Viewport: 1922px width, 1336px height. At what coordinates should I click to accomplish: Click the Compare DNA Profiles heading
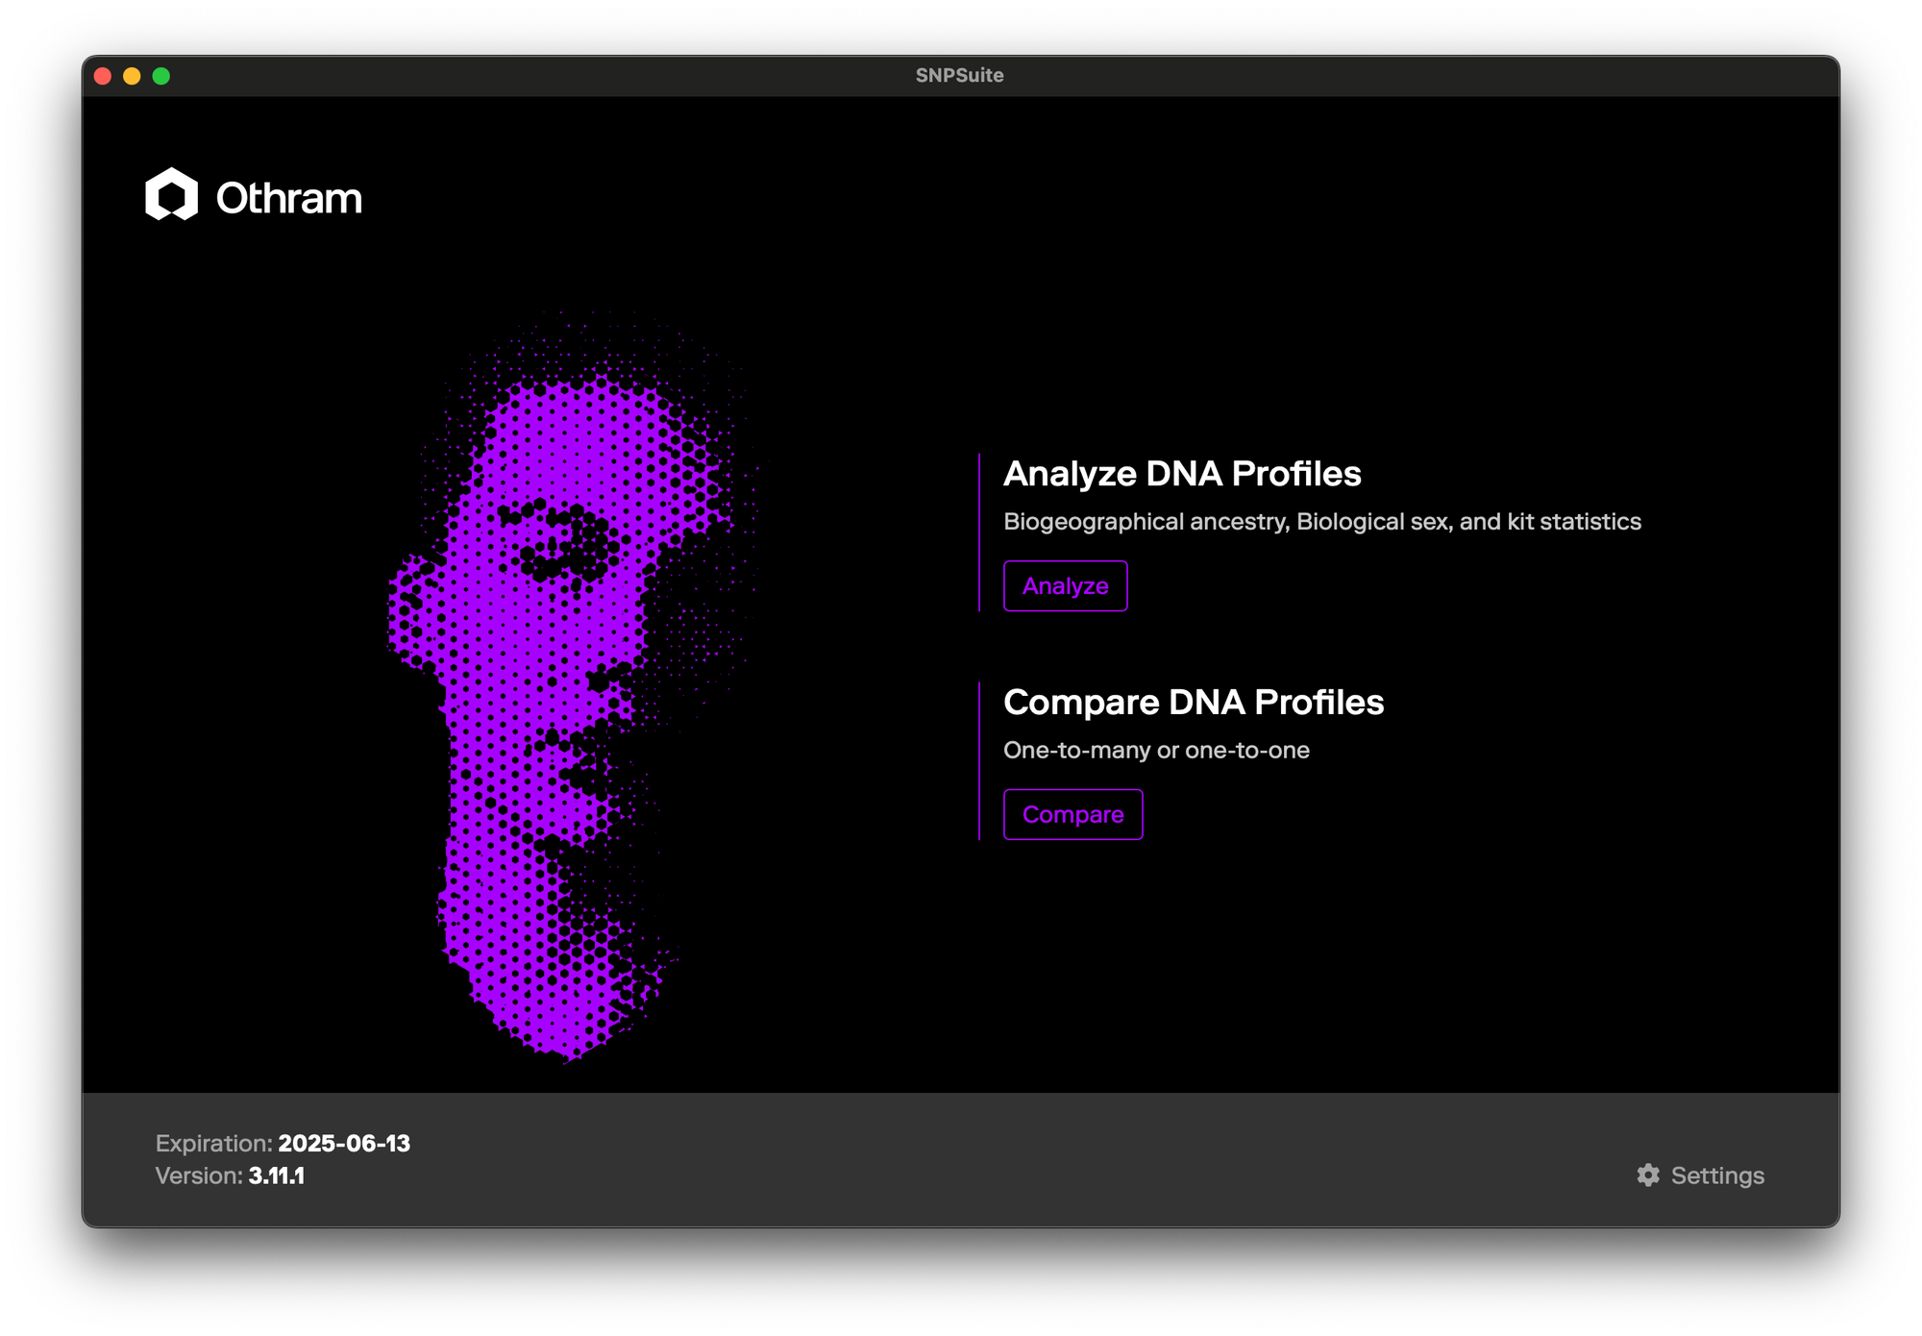click(1193, 703)
